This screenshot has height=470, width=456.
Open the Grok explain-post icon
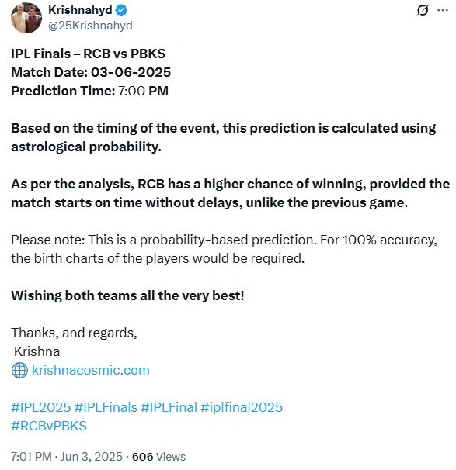point(423,11)
